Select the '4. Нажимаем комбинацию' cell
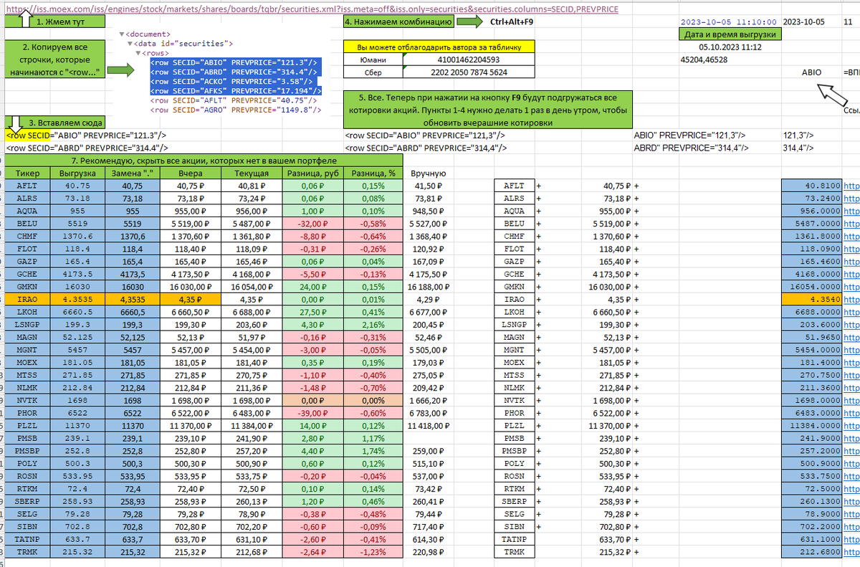The image size is (860, 567). pyautogui.click(x=398, y=22)
